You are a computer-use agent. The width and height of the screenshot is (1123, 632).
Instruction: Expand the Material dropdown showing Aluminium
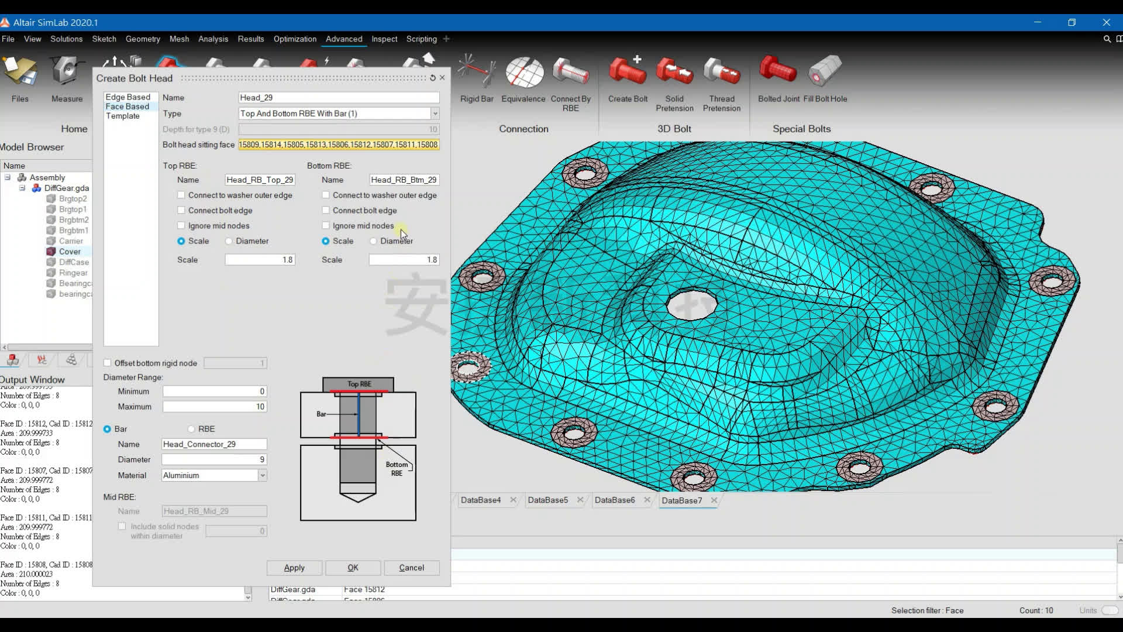click(x=262, y=476)
